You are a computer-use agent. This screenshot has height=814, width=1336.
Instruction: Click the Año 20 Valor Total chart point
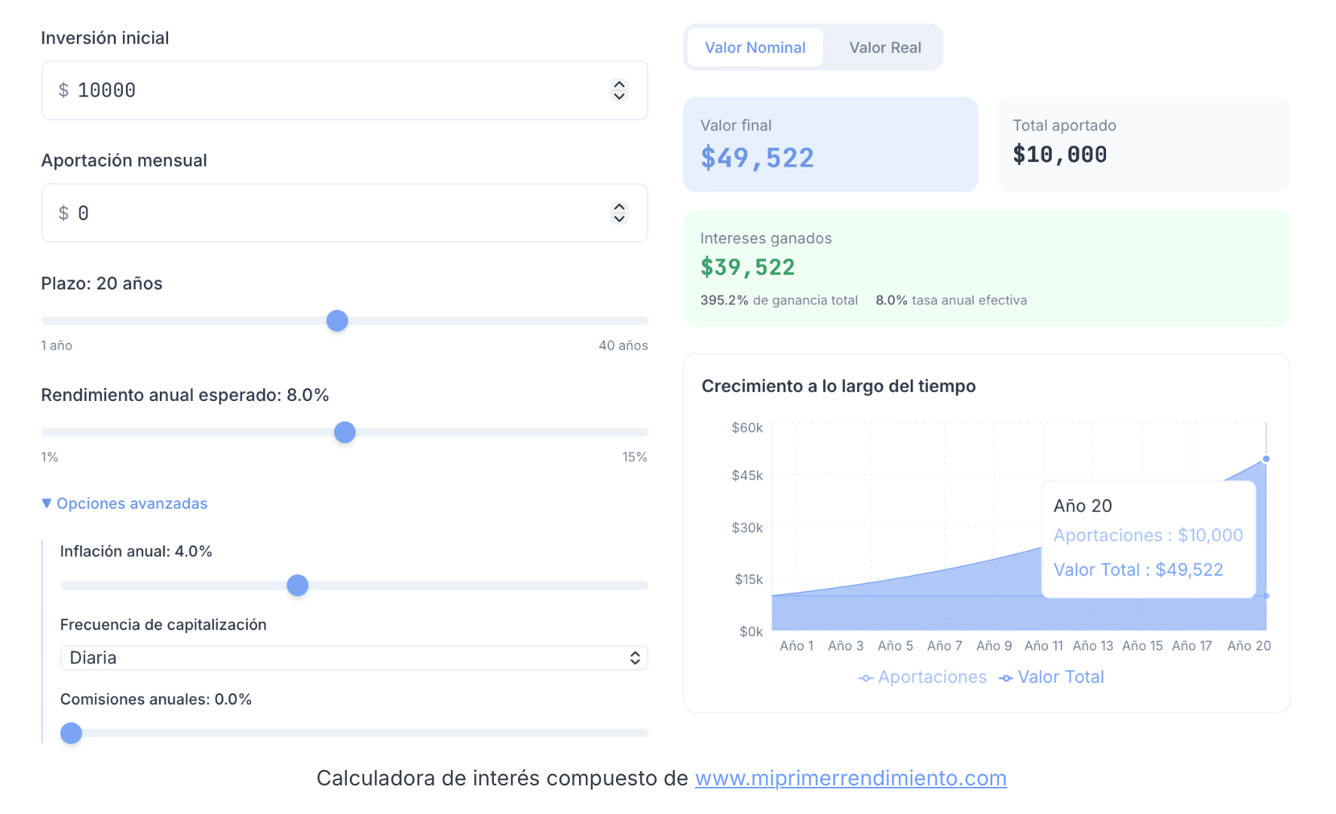point(1266,459)
